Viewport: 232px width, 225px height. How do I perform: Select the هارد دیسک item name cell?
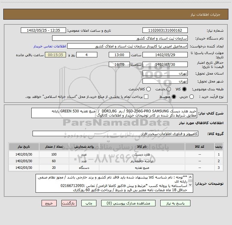point(142,154)
